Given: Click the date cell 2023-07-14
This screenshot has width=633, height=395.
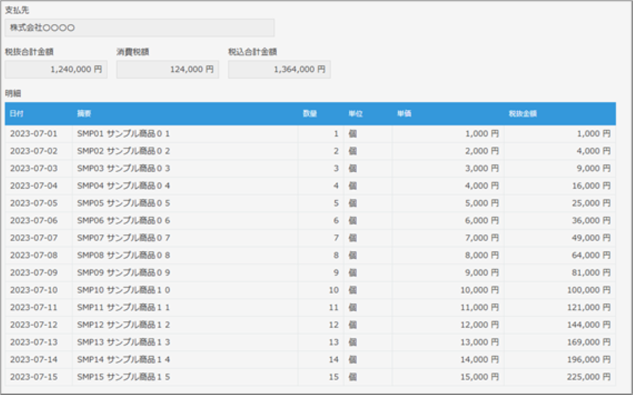Looking at the screenshot, I should tap(34, 360).
